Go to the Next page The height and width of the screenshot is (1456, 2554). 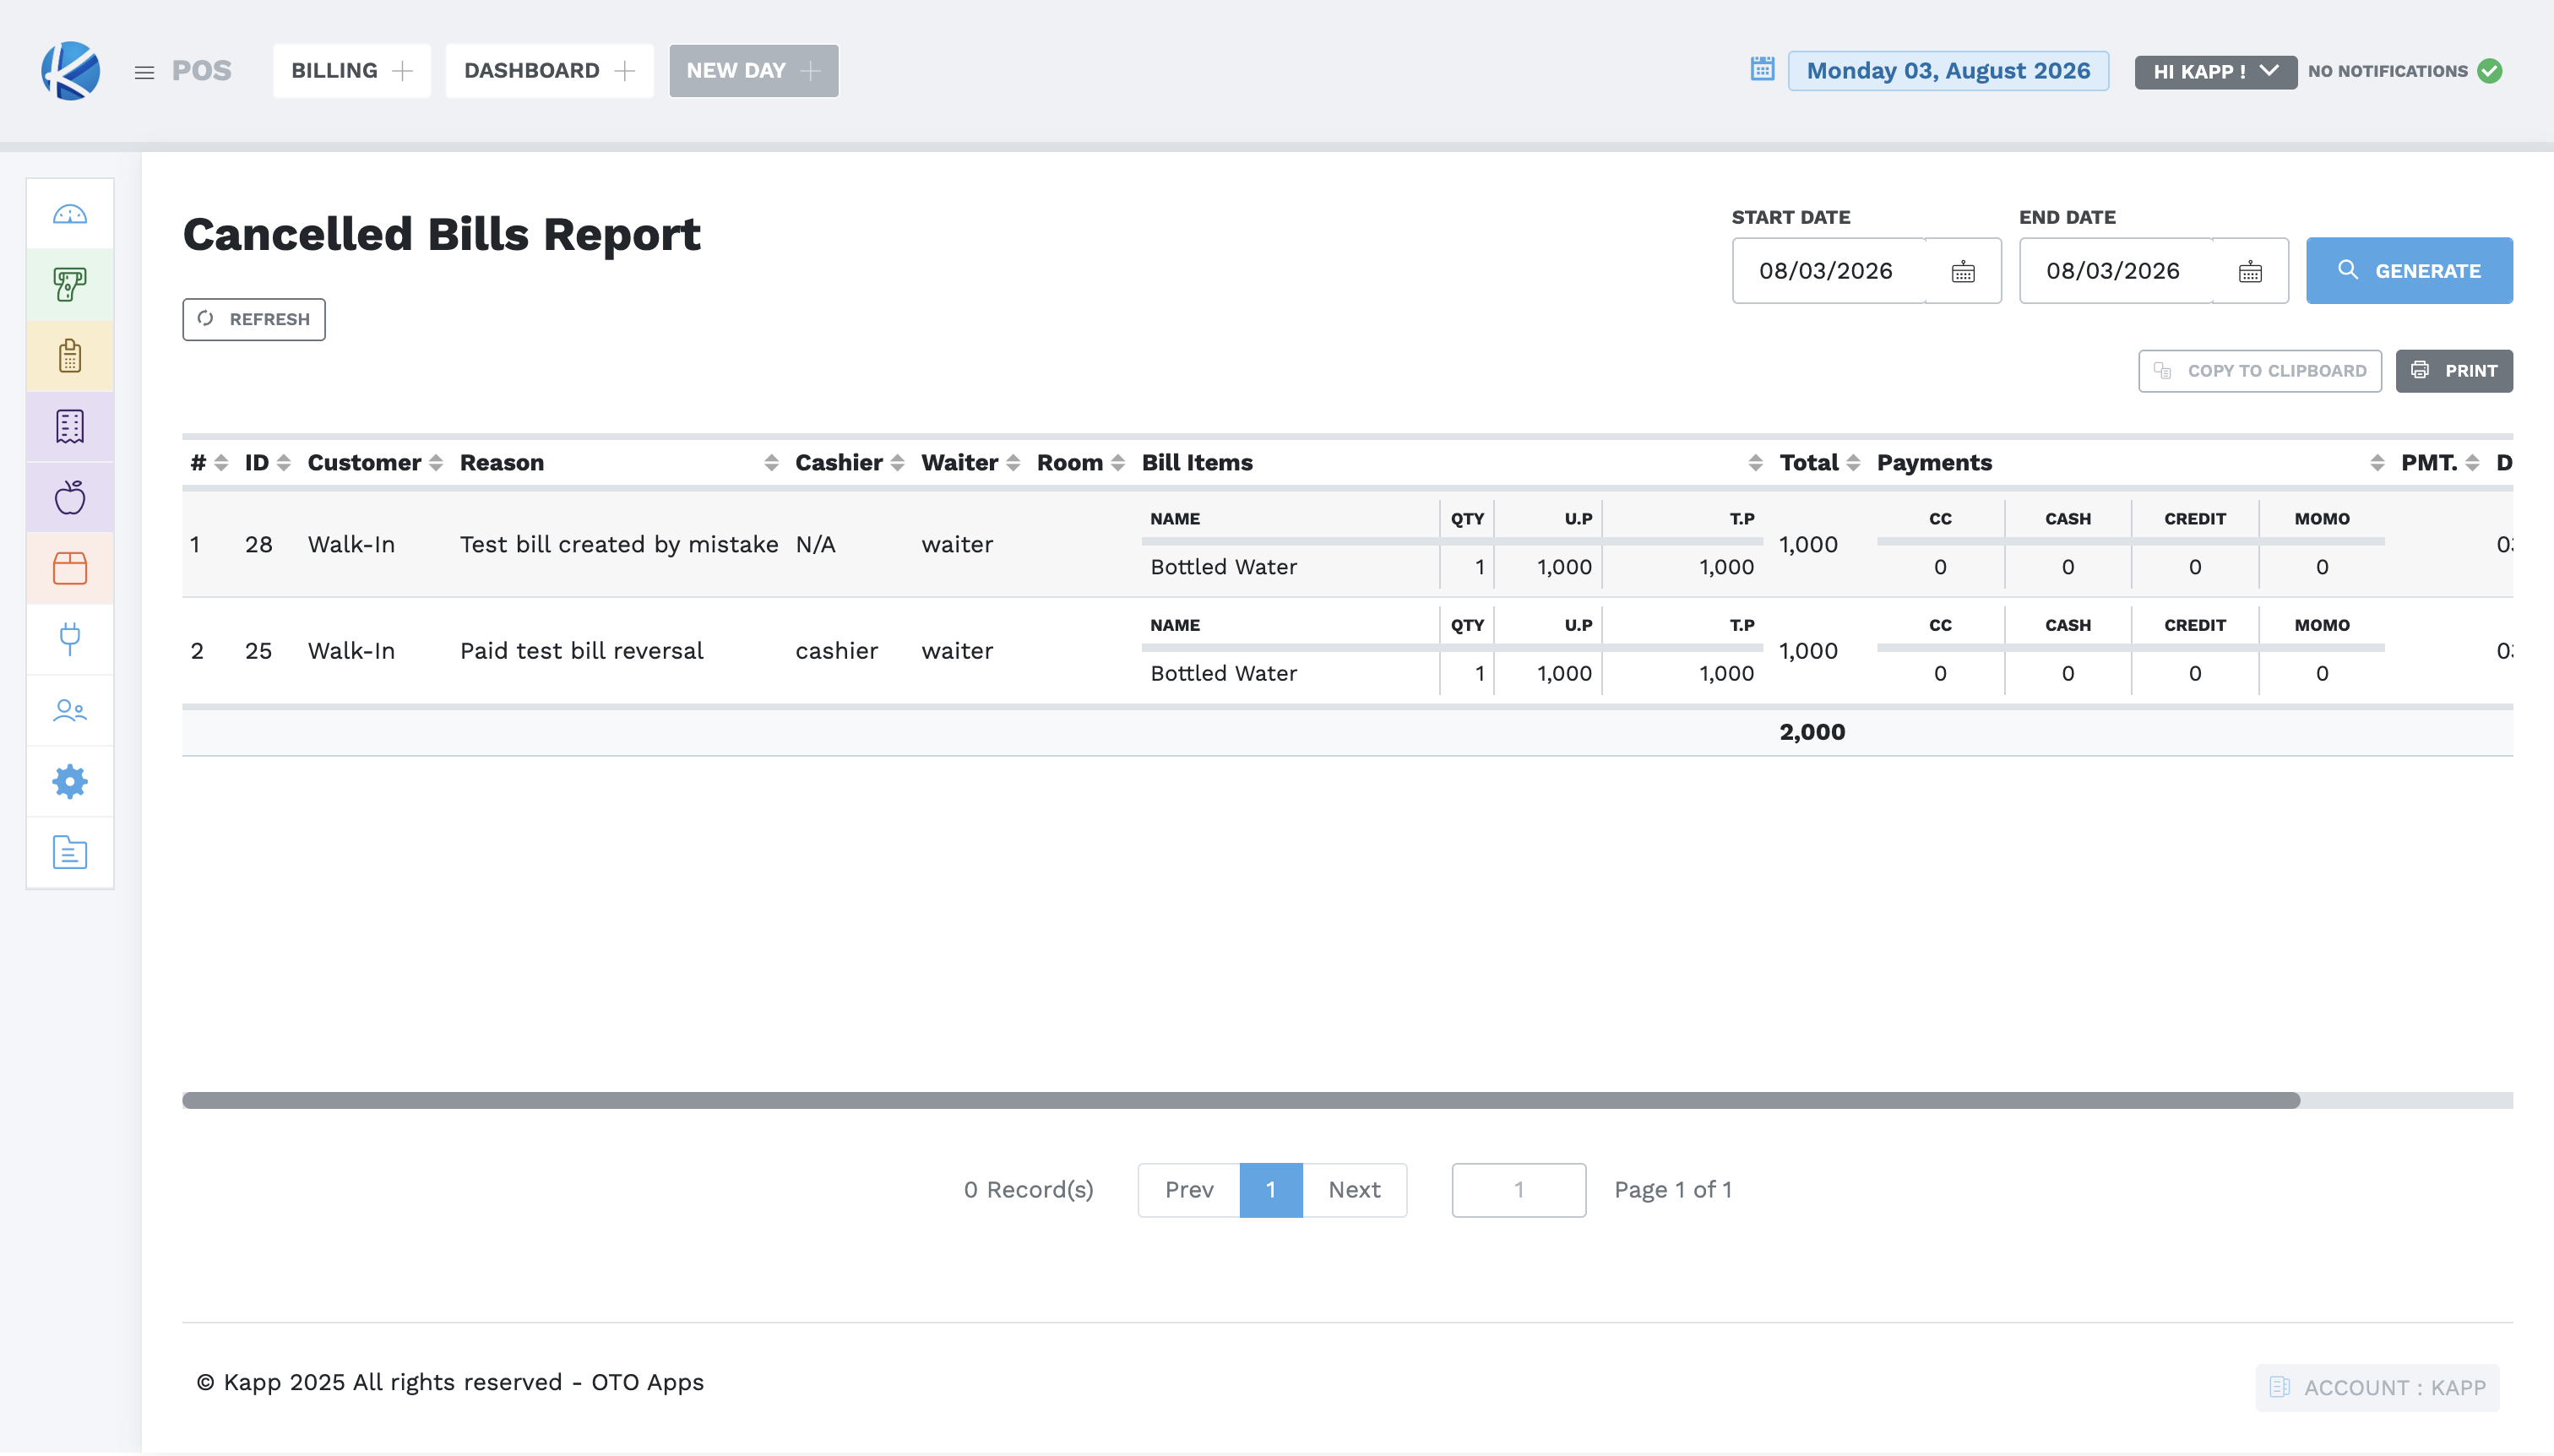coord(1354,1190)
